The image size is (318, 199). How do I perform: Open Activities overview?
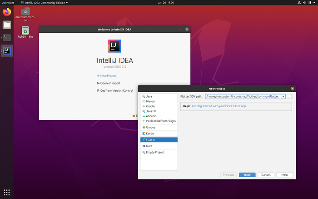coord(8,3)
